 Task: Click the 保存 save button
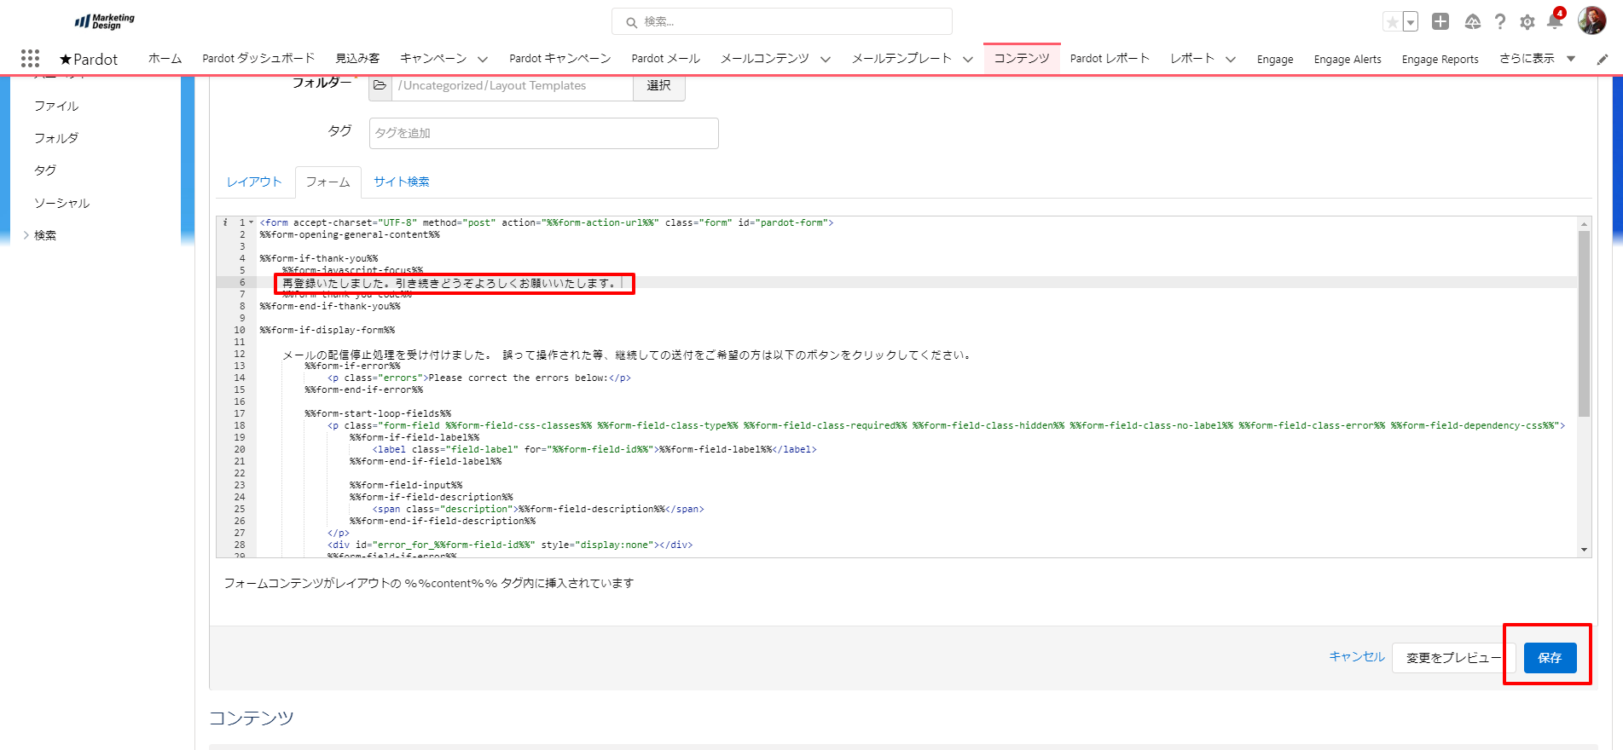1550,657
